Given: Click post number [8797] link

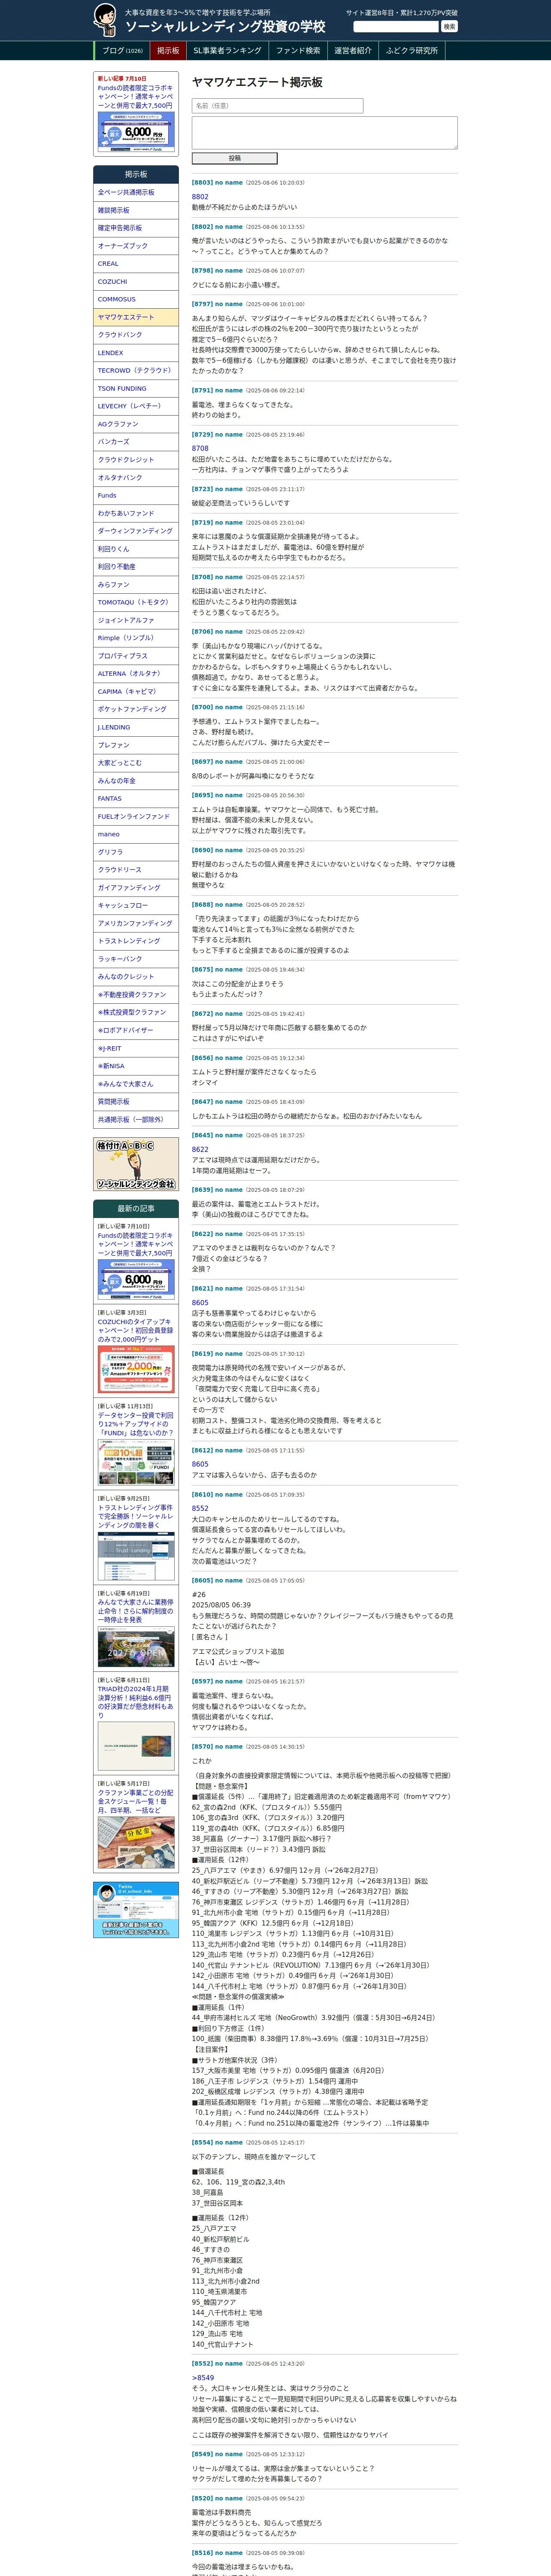Looking at the screenshot, I should (x=202, y=304).
